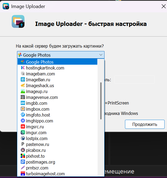This screenshot has height=178, width=167.
Task: Click the imgur.com green icon
Action: tap(23, 133)
